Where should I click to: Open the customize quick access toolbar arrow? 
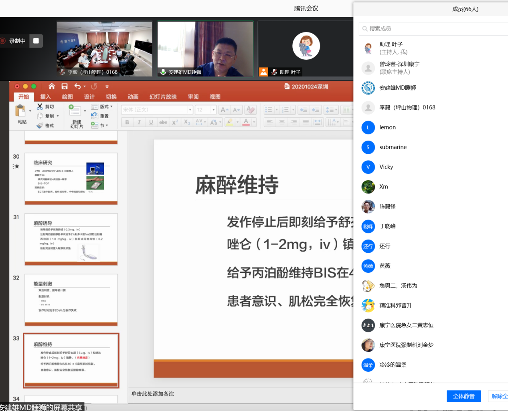tap(107, 87)
